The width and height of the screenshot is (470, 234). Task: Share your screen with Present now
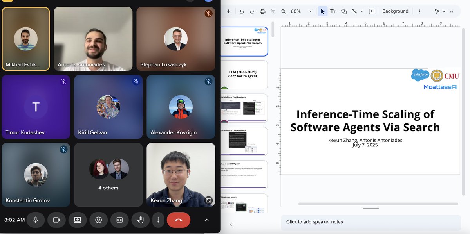[78, 220]
